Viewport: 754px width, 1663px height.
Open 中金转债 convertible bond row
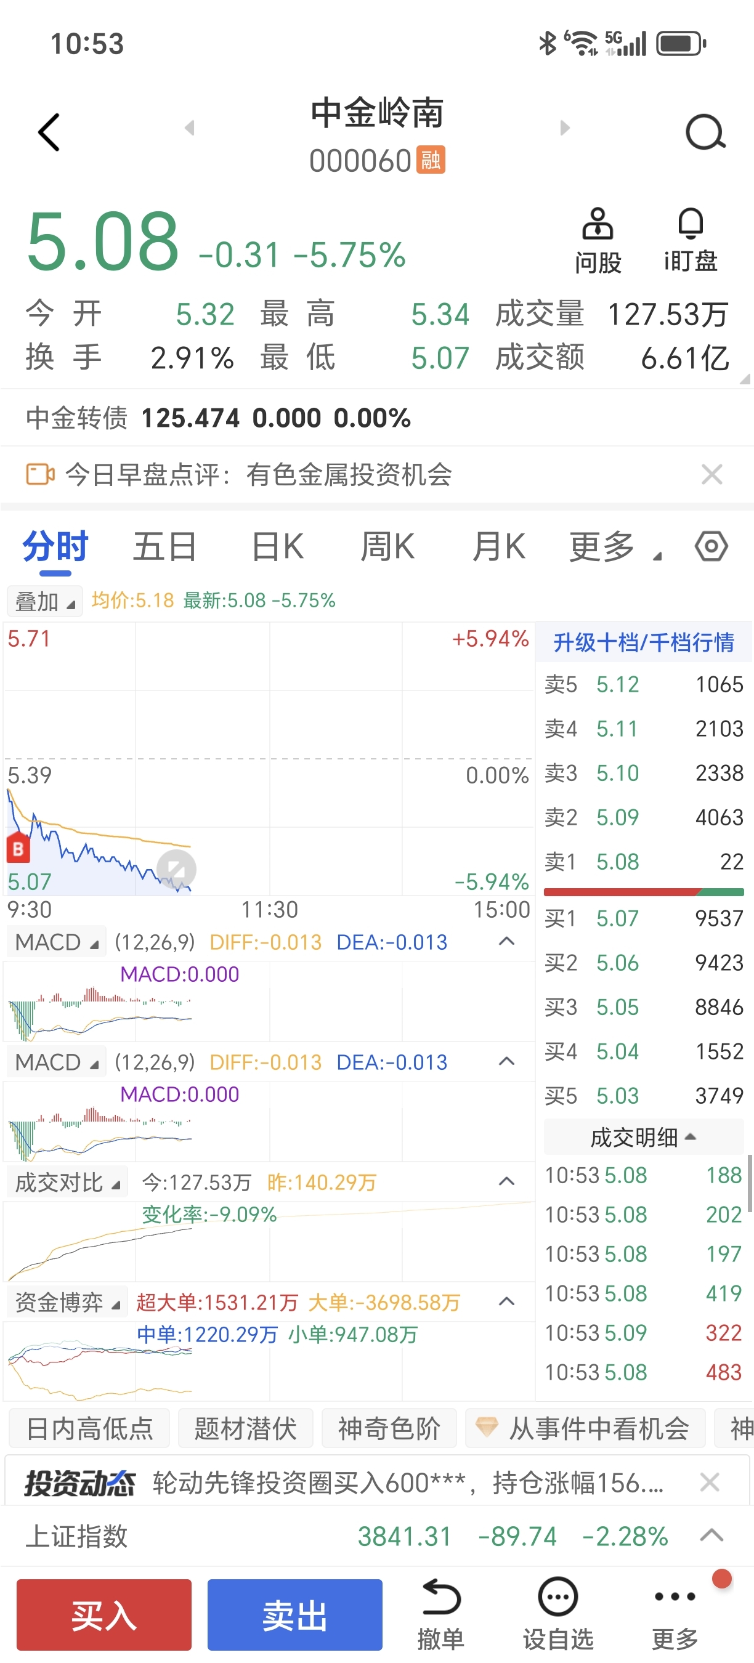377,418
